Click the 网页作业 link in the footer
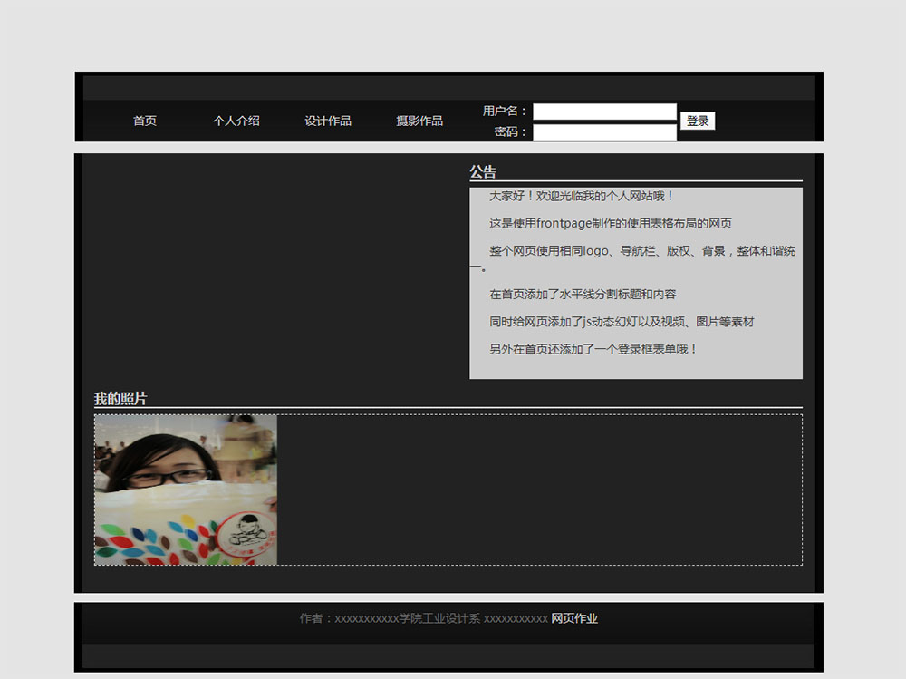The width and height of the screenshot is (906, 679). (574, 618)
